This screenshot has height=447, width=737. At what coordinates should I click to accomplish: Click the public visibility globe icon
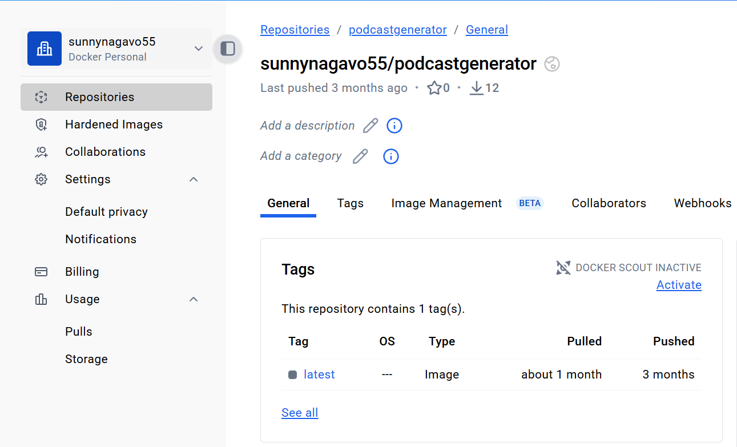551,64
